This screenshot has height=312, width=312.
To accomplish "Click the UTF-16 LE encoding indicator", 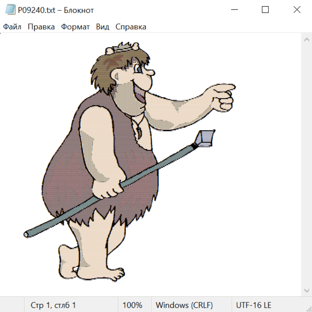I will click(x=253, y=305).
